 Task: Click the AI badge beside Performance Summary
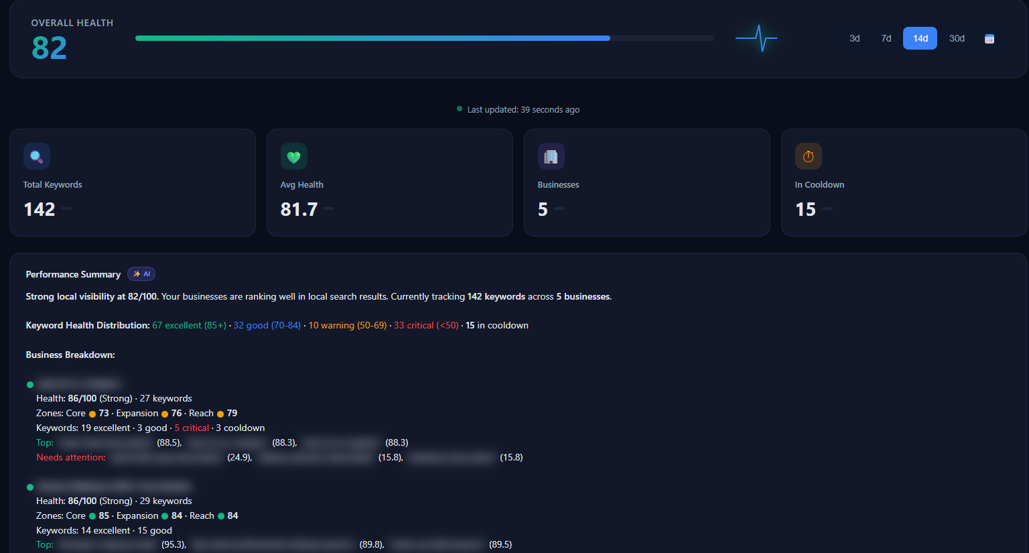[141, 273]
